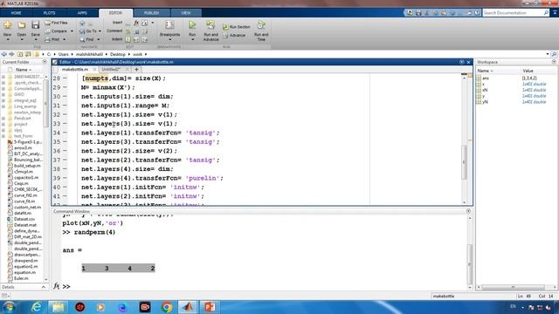Image resolution: width=559 pixels, height=314 pixels.
Task: Open the Find dropdown arrow
Action: click(99, 39)
